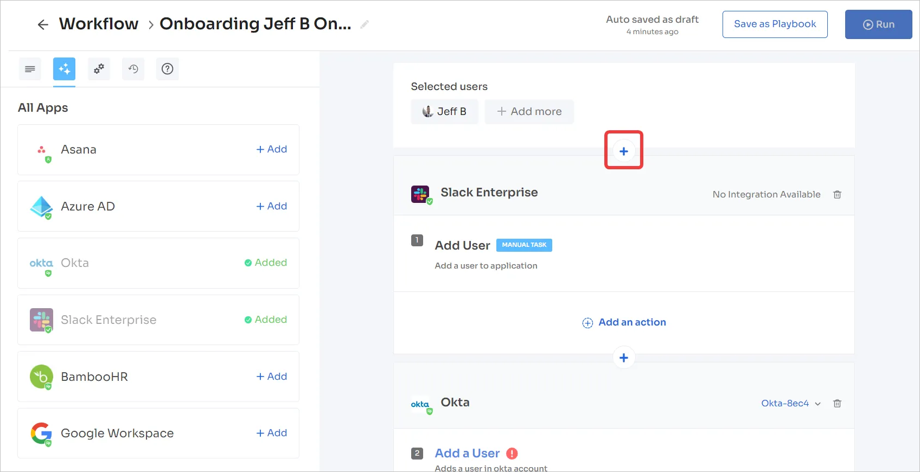
Task: Click step number 1 badge
Action: click(x=417, y=240)
